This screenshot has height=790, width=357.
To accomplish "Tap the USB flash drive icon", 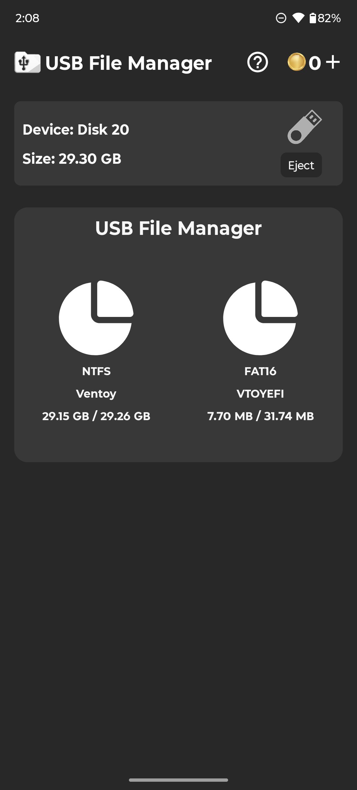I will click(304, 127).
